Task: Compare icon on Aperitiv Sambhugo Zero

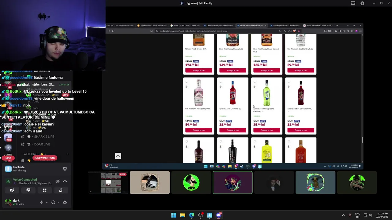Action: pos(255,87)
